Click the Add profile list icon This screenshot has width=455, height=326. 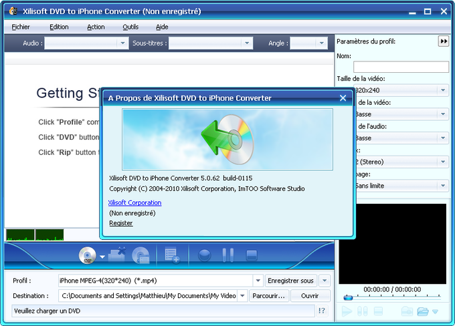[171, 255]
